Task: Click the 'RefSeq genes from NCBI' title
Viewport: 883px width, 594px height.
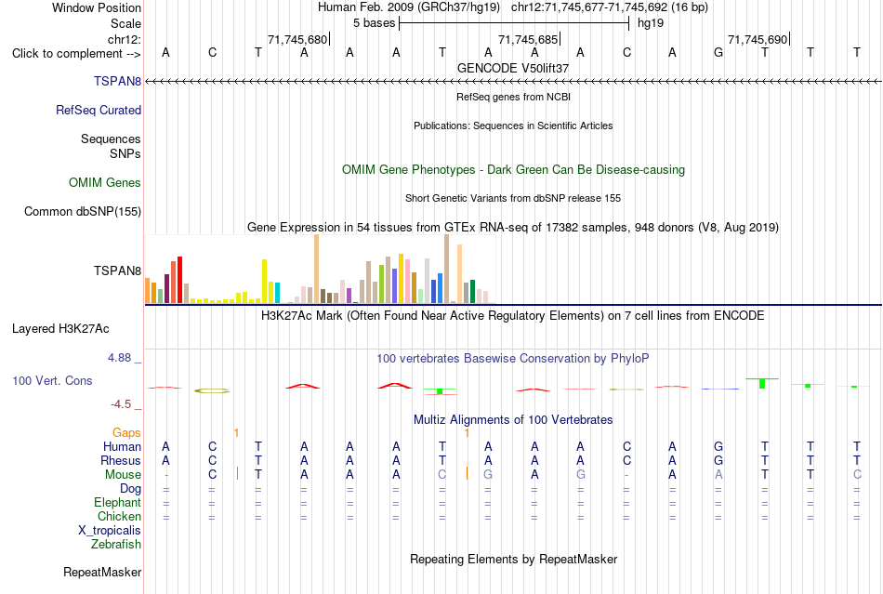Action: 514,97
